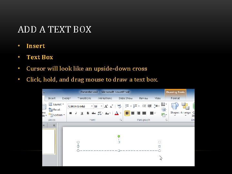Open the Drawing Tools Format tab
Viewport: 232px width, 174px height.
tap(175, 98)
